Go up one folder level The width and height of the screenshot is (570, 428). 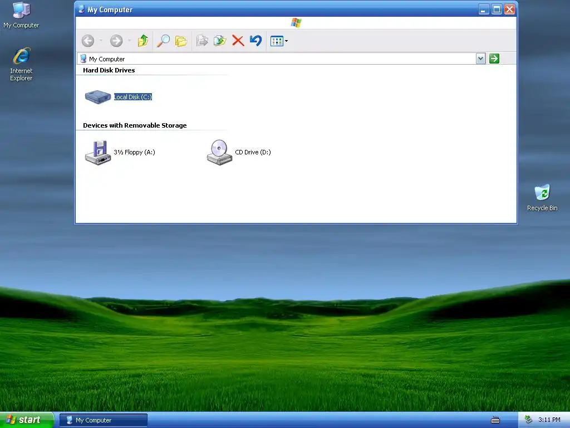(143, 41)
